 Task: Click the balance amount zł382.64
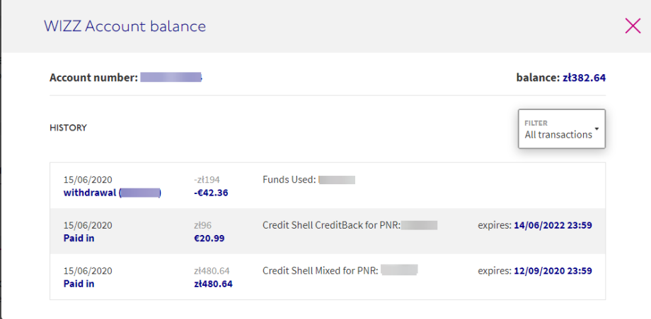pos(584,78)
